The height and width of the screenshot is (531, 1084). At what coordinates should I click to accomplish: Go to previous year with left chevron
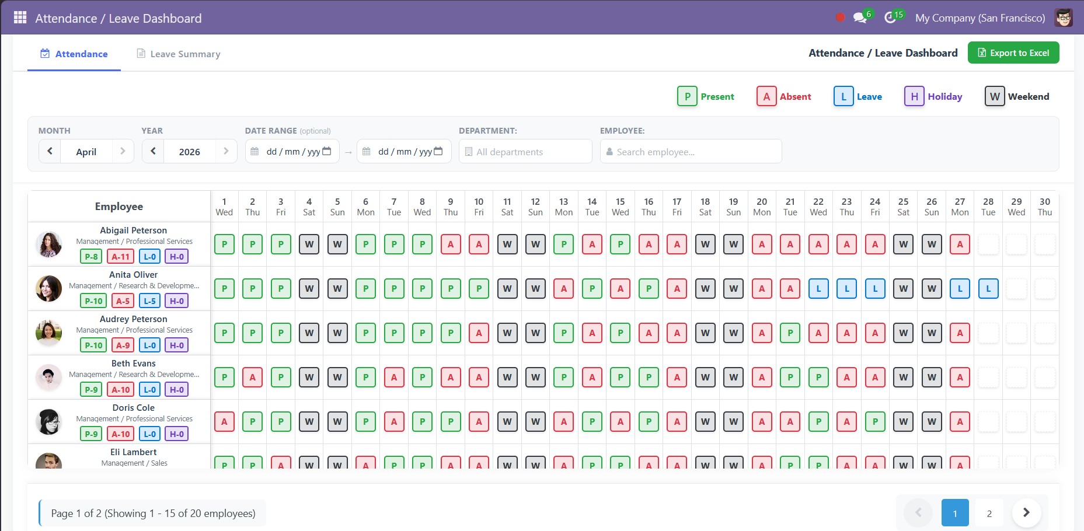pyautogui.click(x=153, y=151)
